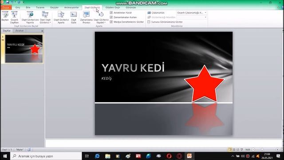Switch to the Gözden Geçir tab
The image size is (284, 160).
[112, 8]
